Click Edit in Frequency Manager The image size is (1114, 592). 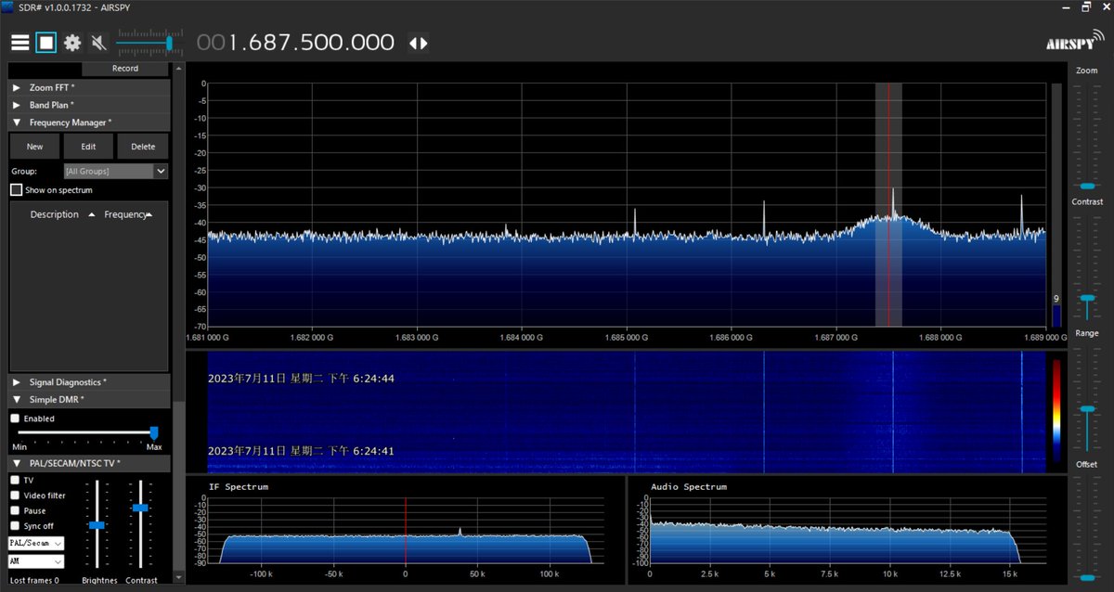coord(88,147)
